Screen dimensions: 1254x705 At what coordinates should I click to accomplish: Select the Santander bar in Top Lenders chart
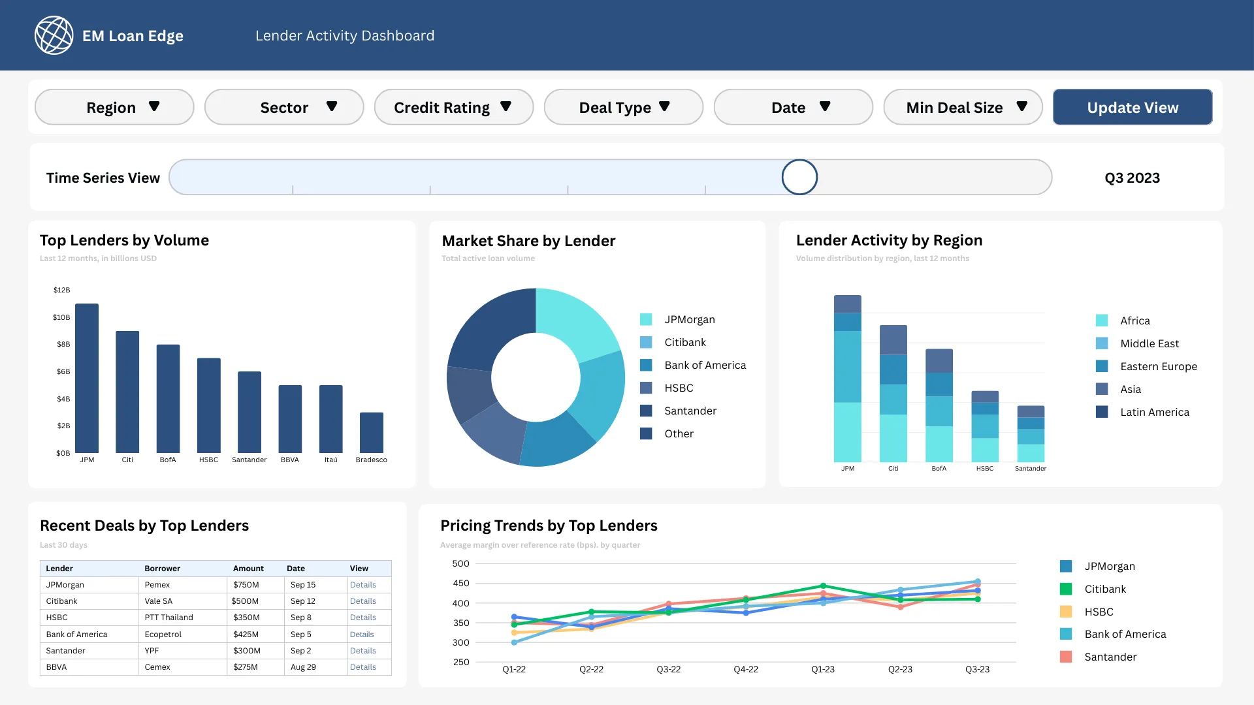(x=249, y=413)
